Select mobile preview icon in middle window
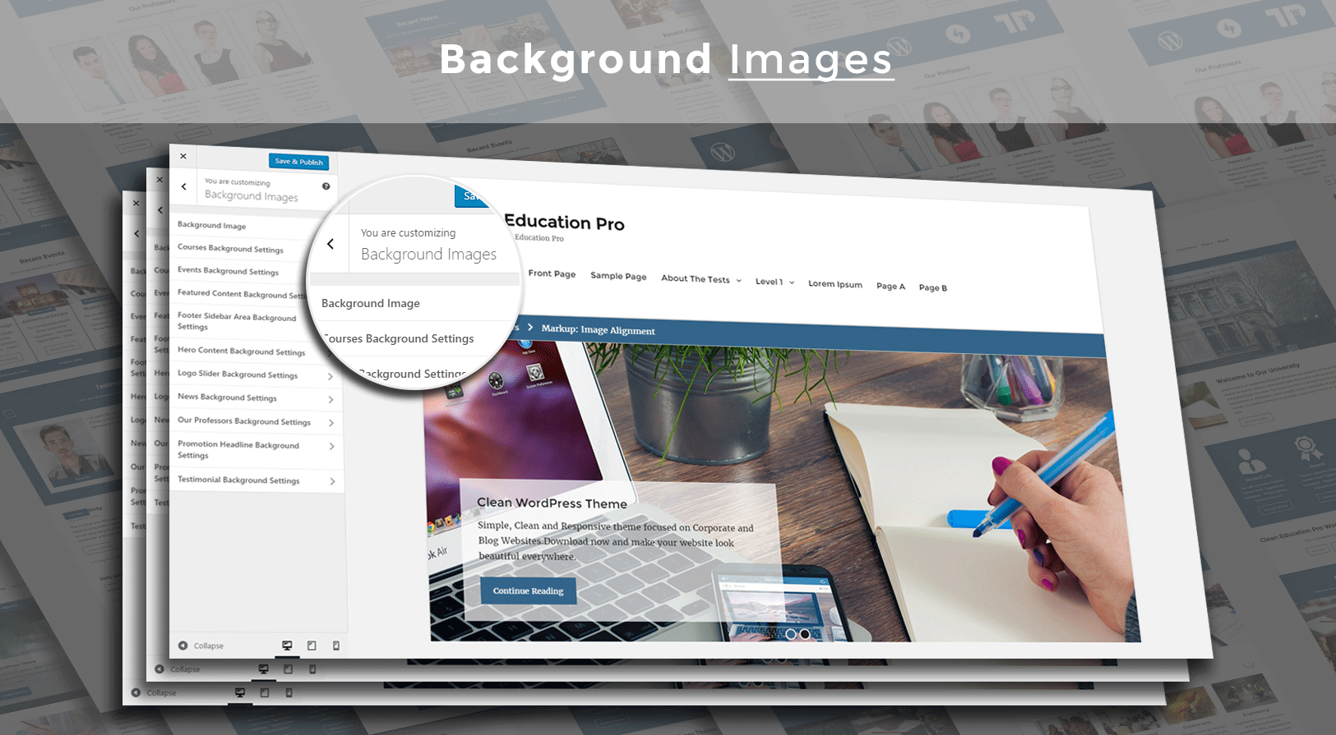 [312, 670]
